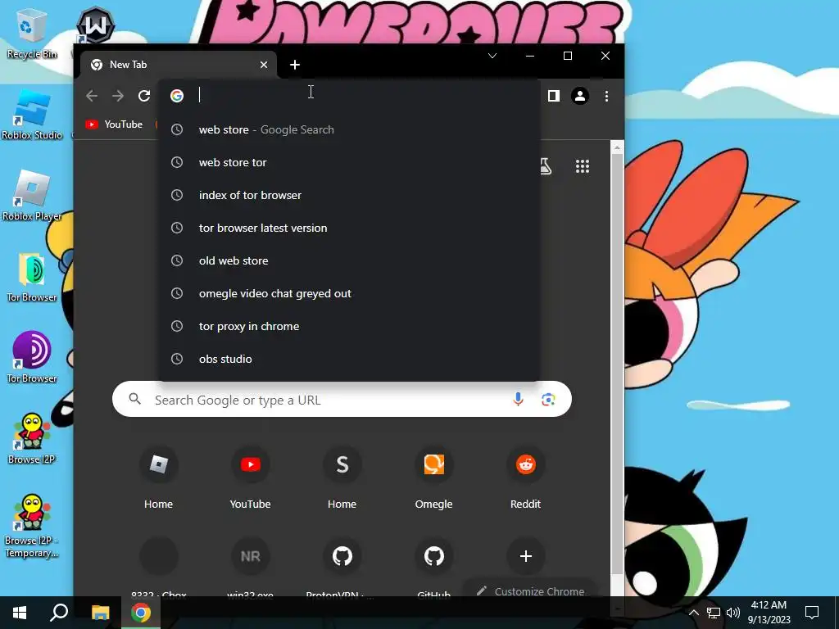The image size is (839, 629).
Task: Open Search Labs flask icon
Action: pyautogui.click(x=545, y=166)
